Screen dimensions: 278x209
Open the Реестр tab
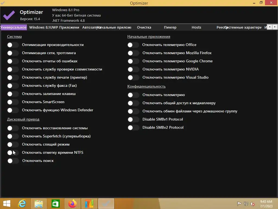coord(220,27)
